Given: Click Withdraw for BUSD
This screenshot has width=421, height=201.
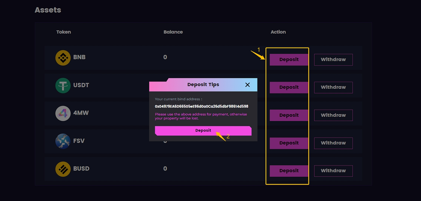Looking at the screenshot, I should (x=333, y=171).
